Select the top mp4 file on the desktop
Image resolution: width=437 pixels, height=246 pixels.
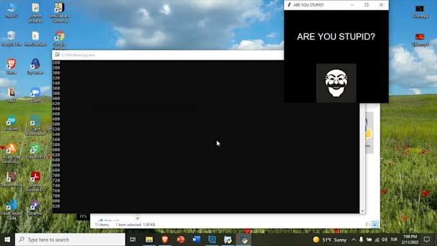[420, 12]
